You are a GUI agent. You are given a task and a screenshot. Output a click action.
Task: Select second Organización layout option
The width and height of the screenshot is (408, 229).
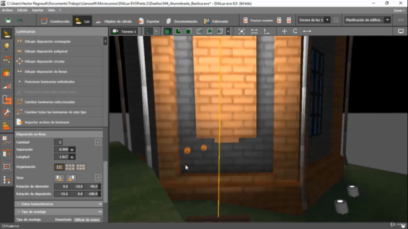(x=70, y=167)
